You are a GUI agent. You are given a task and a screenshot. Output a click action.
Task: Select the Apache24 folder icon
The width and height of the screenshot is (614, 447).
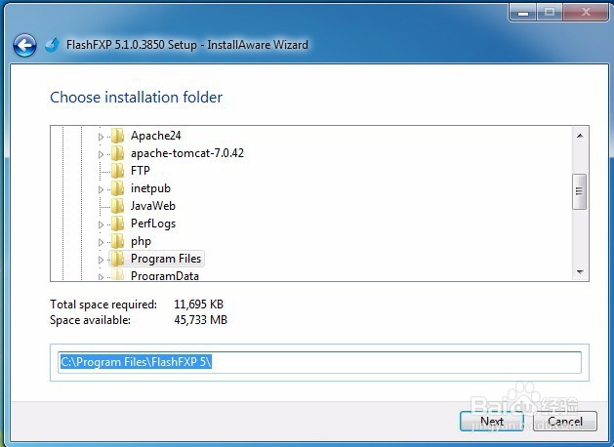point(117,136)
